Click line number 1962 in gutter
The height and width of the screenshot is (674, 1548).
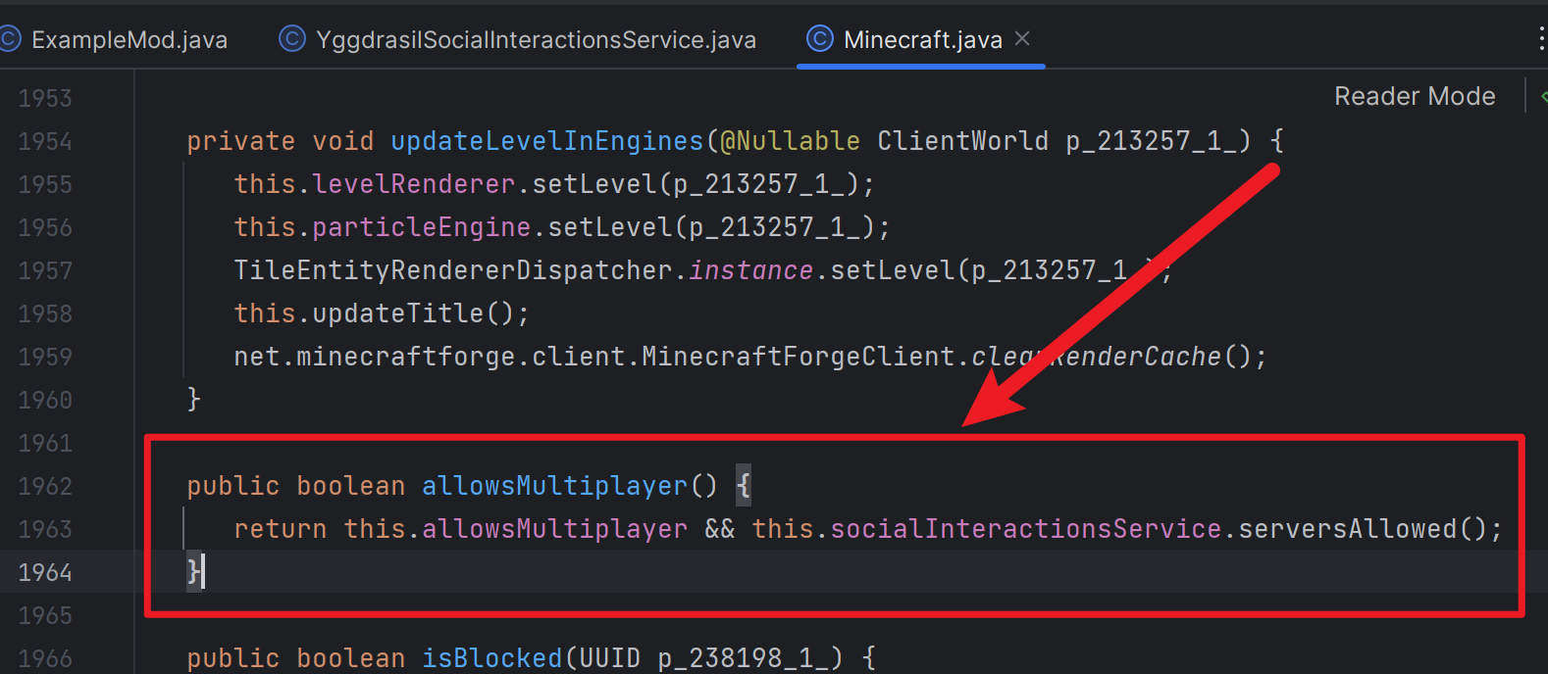[45, 486]
